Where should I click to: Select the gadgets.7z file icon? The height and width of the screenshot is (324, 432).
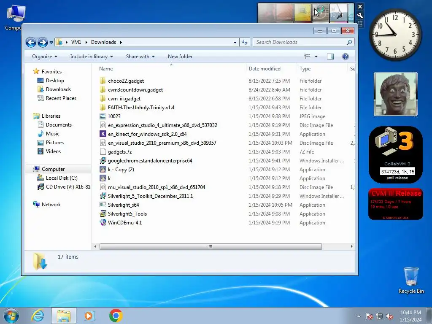tap(103, 151)
